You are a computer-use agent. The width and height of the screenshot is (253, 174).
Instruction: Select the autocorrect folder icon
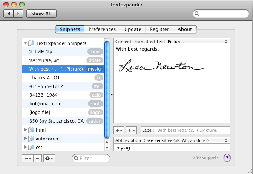pos(31,139)
